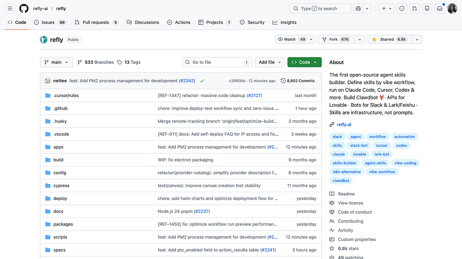Click the View license scale icon
Image resolution: width=462 pixels, height=259 pixels.
pyautogui.click(x=332, y=203)
